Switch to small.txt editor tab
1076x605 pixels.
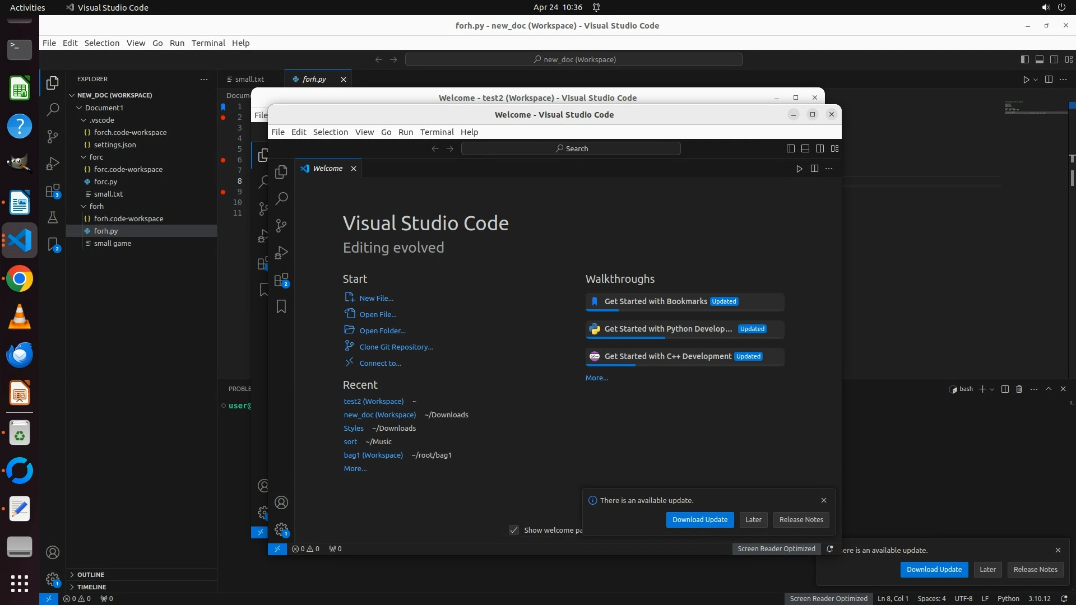tap(249, 79)
